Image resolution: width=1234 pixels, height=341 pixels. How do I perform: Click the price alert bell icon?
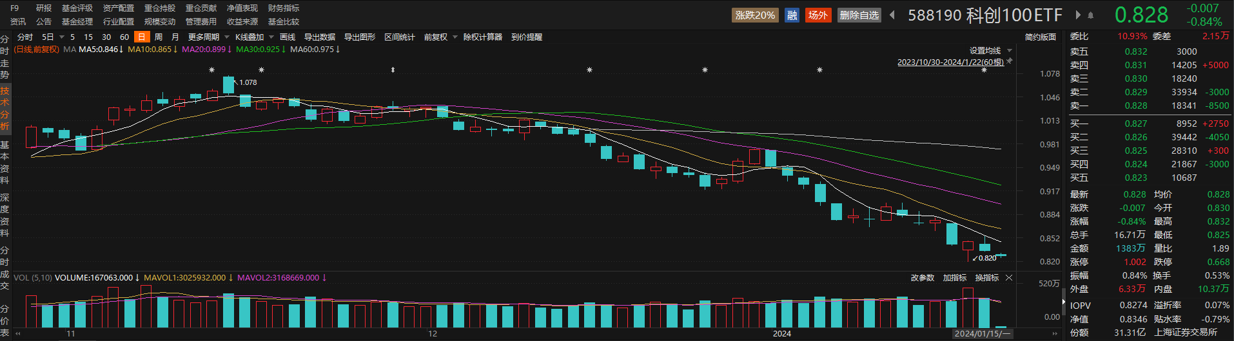[1090, 15]
